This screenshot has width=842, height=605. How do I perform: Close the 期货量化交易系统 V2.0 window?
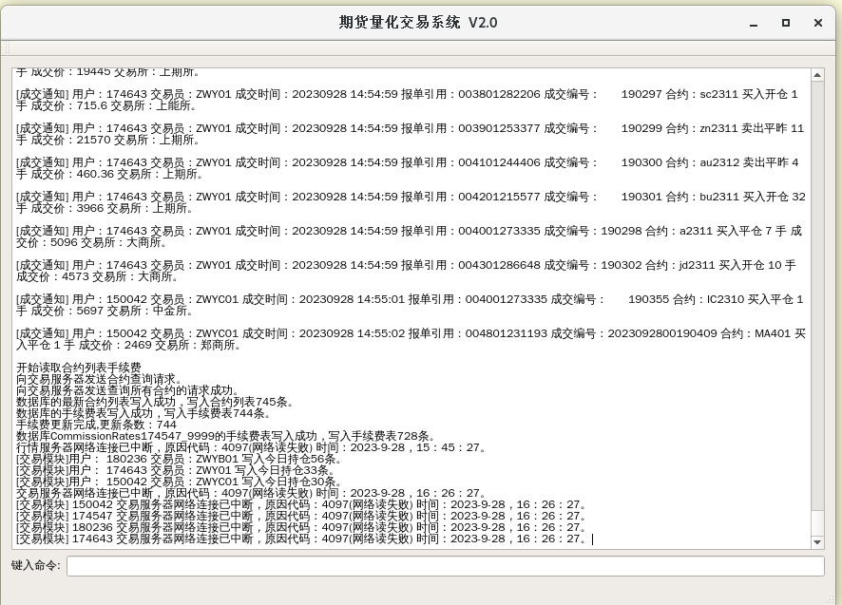click(x=817, y=23)
